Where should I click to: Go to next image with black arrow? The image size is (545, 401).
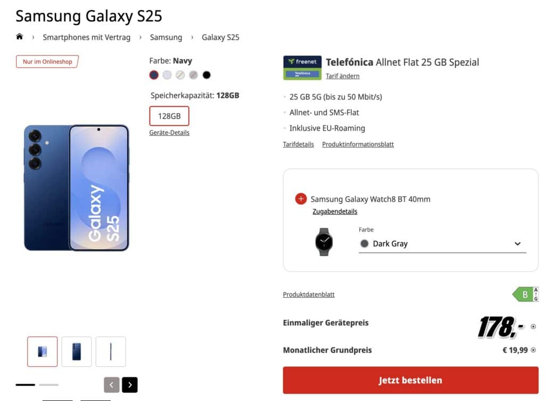pos(129,384)
